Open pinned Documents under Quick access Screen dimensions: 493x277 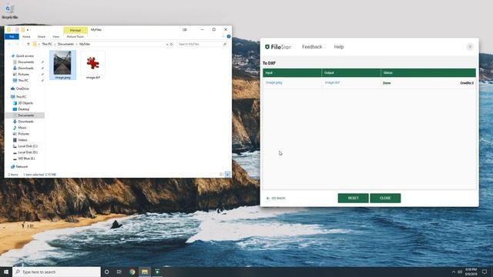pyautogui.click(x=25, y=62)
